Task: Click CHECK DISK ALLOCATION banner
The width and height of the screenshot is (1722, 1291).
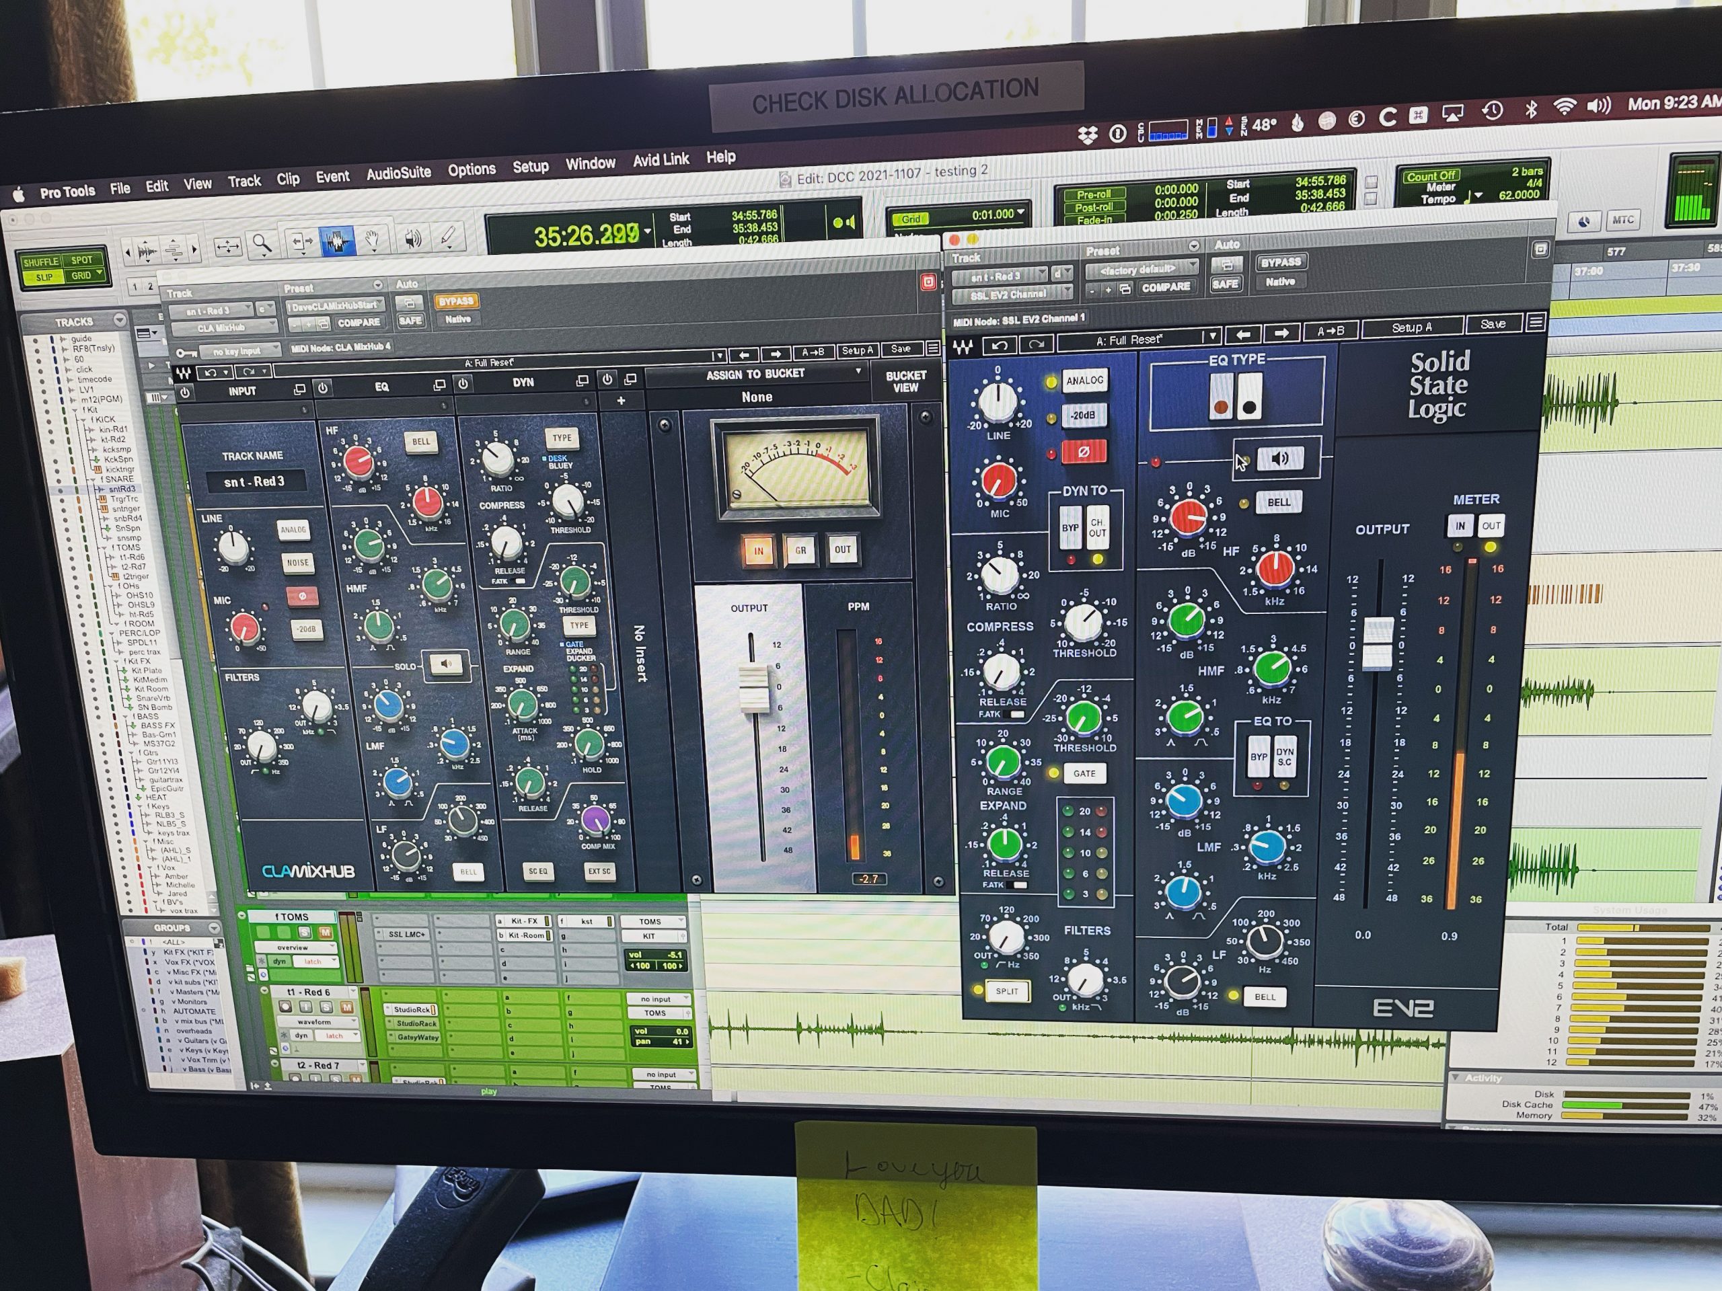Action: click(x=895, y=97)
